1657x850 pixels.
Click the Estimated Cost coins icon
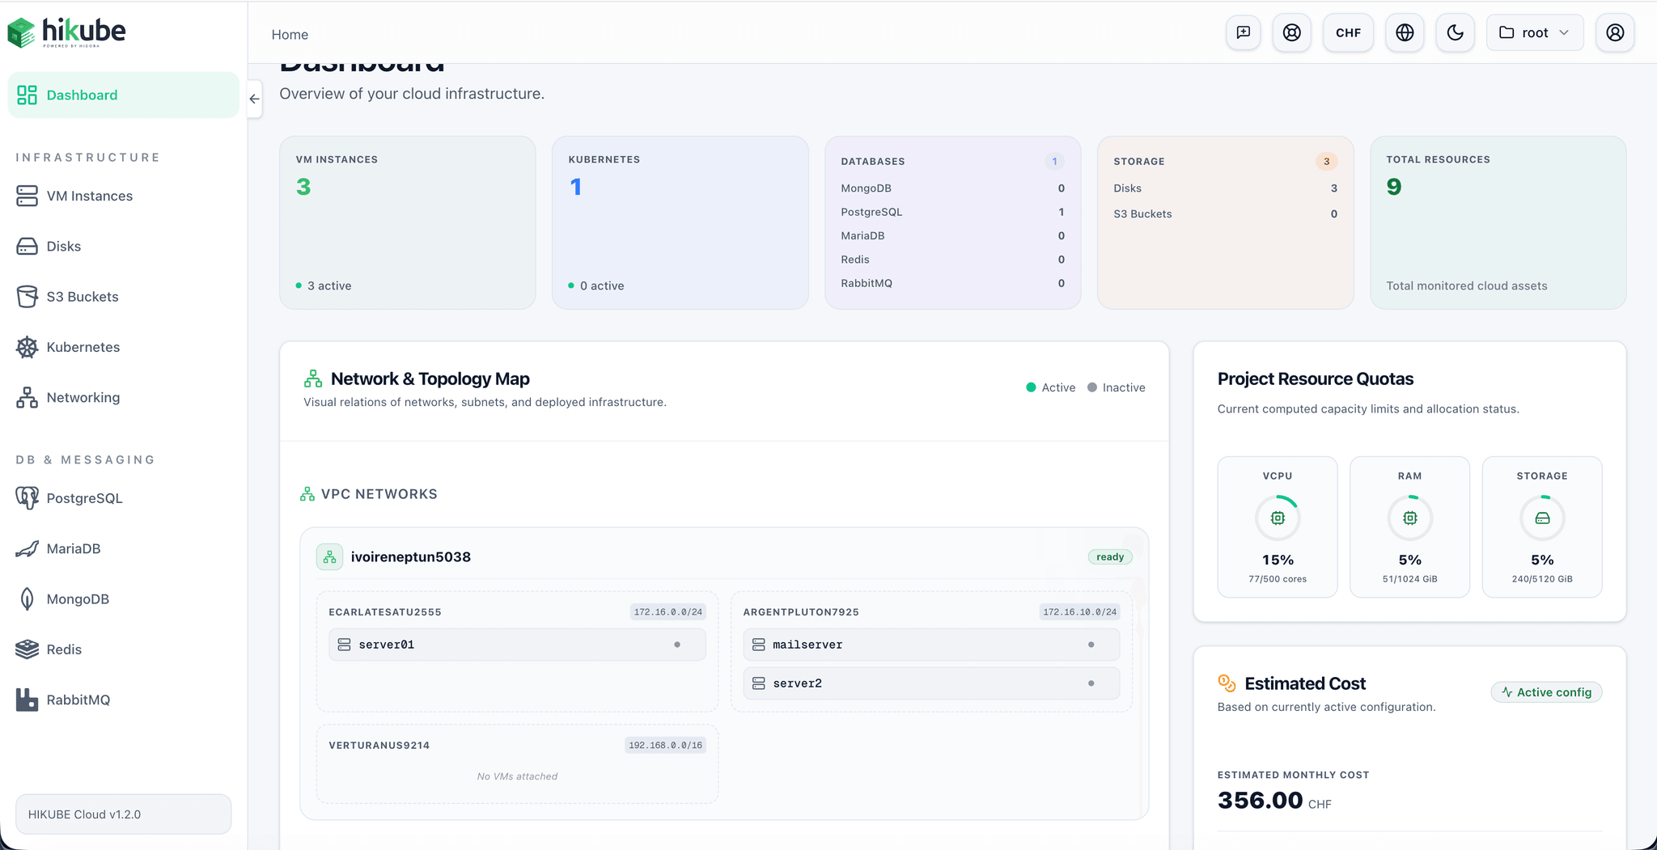[x=1227, y=683]
